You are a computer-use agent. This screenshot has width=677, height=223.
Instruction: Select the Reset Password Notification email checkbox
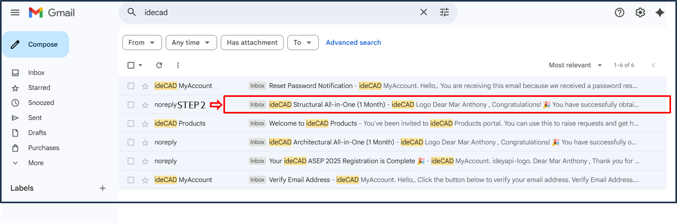[131, 86]
